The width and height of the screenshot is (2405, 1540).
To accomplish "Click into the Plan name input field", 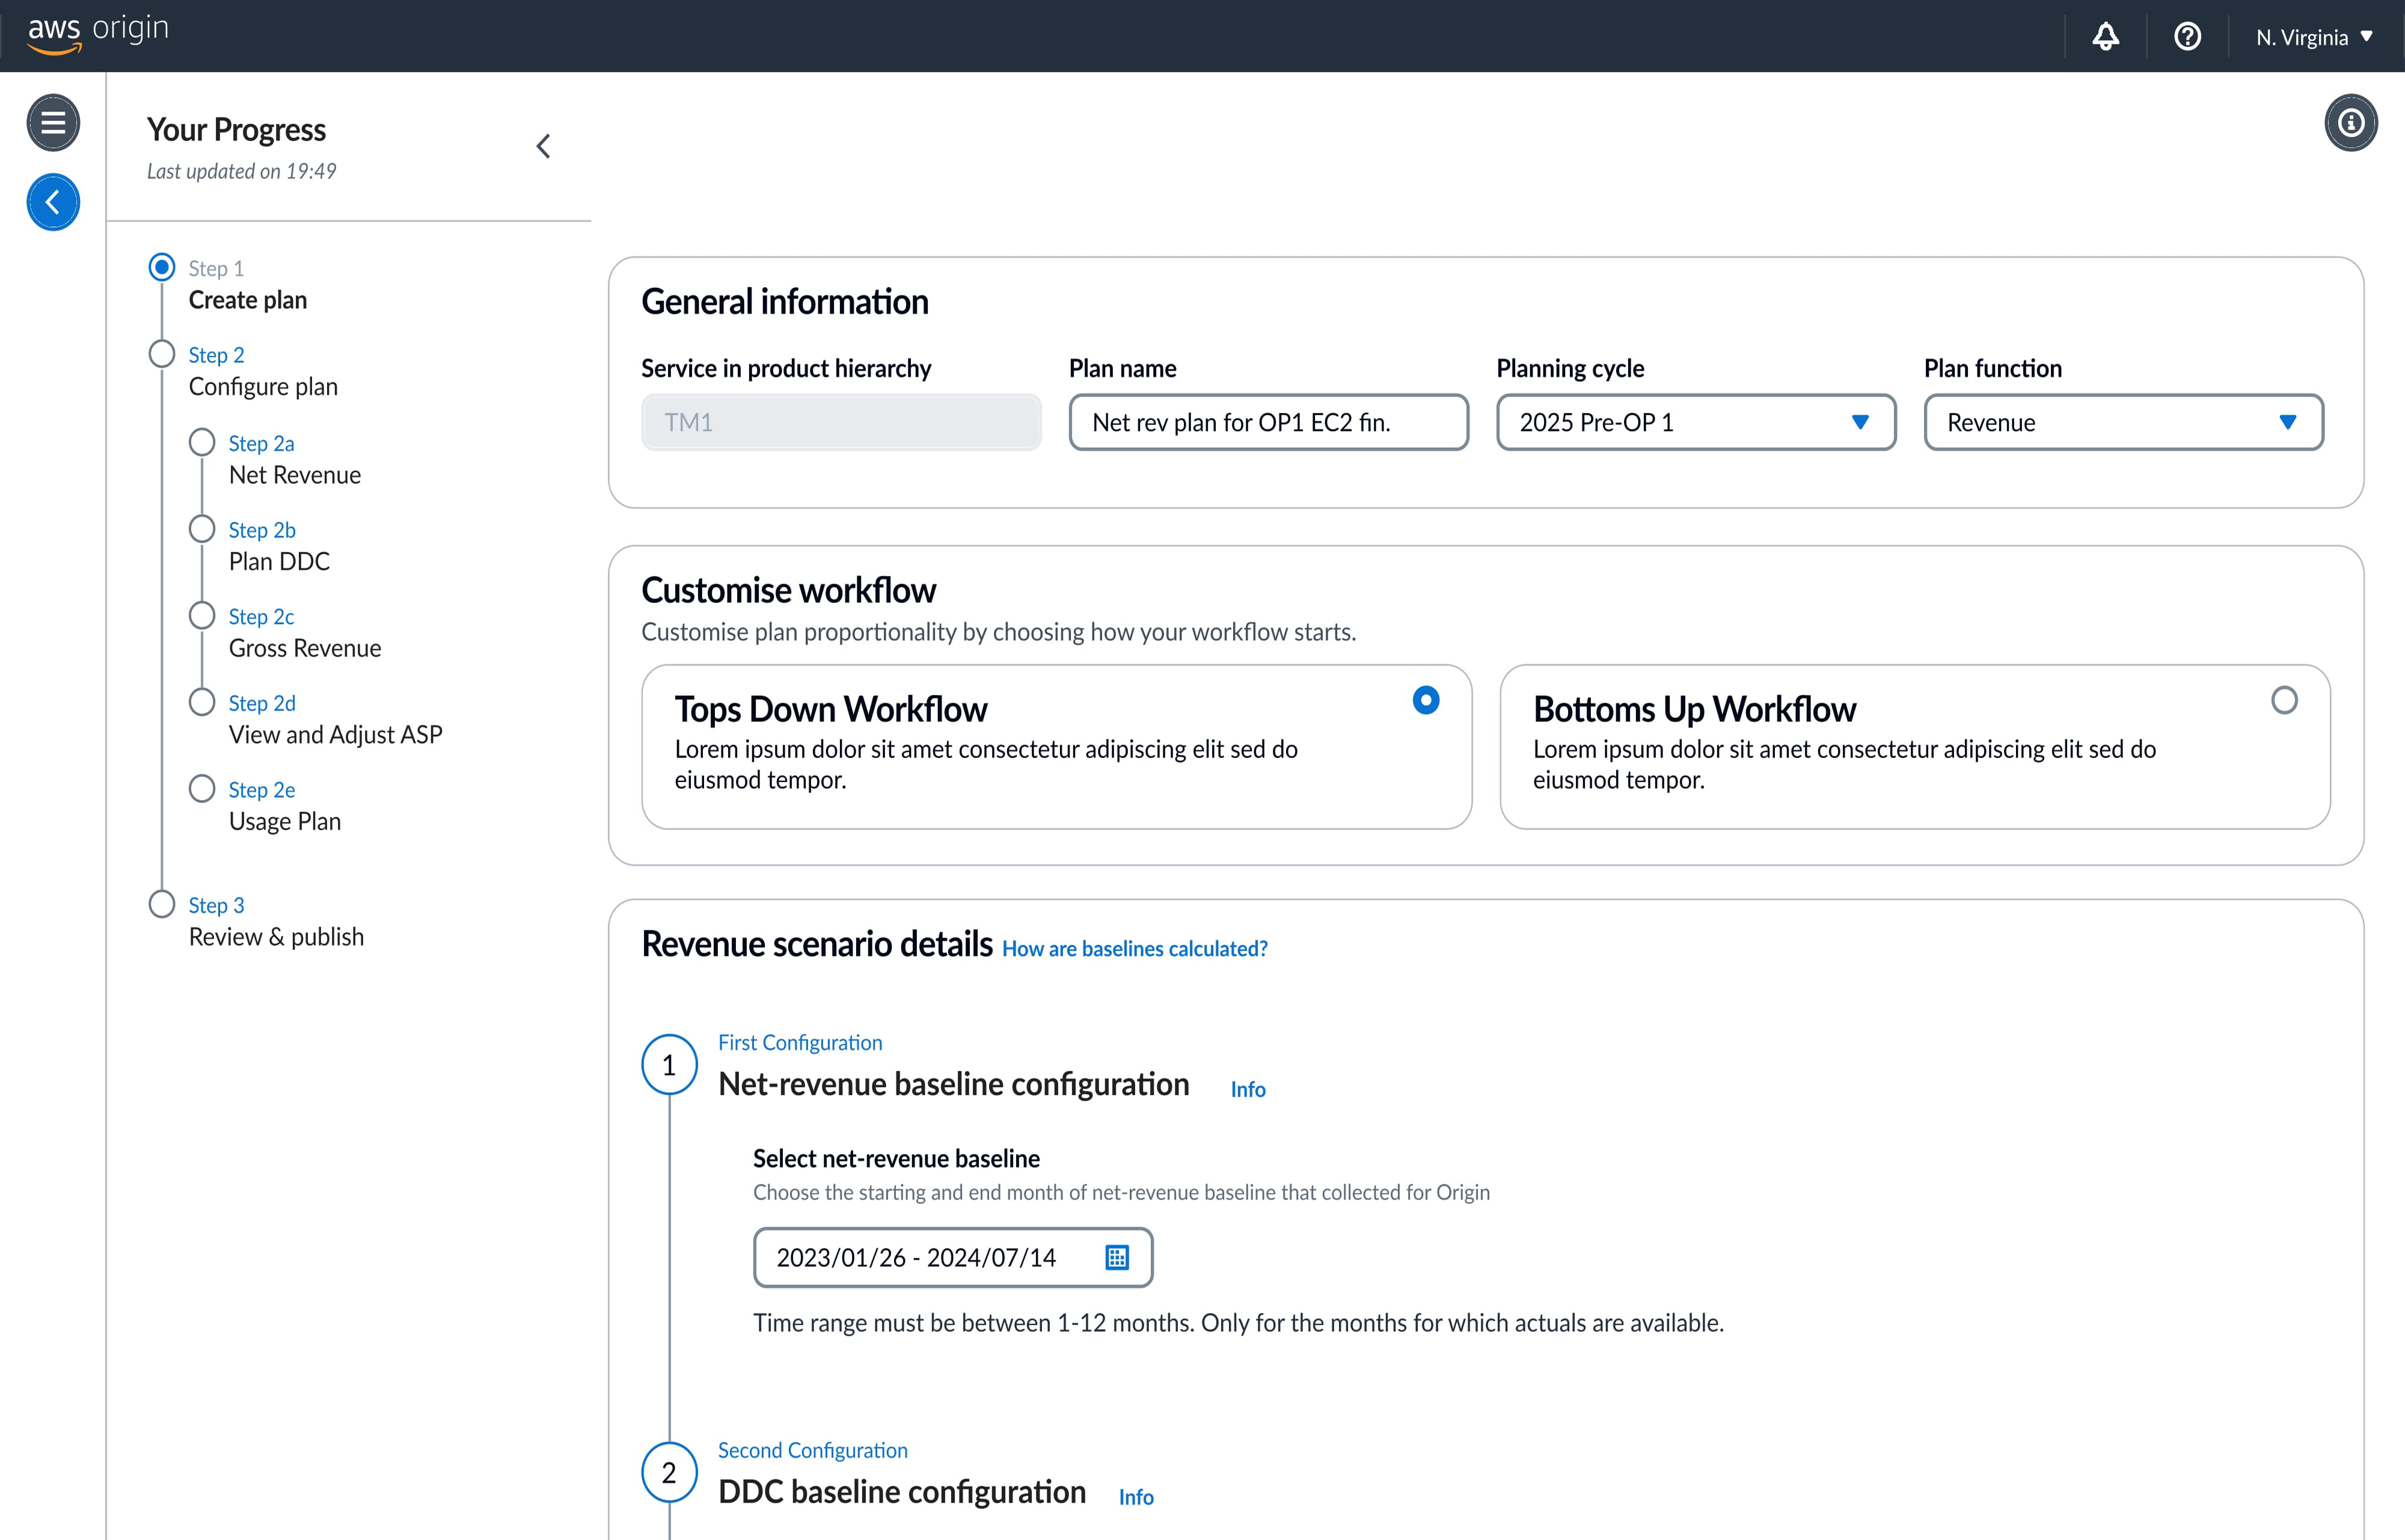I will [1267, 422].
